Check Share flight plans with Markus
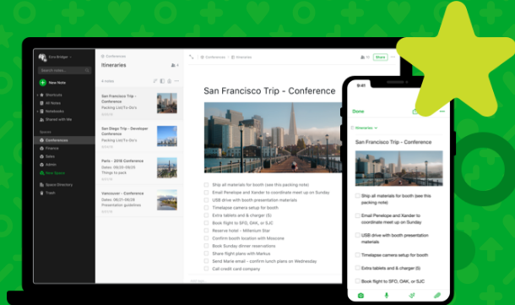The image size is (515, 305). (x=206, y=253)
